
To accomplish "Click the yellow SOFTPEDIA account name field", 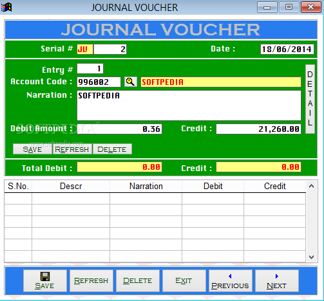I will point(221,82).
